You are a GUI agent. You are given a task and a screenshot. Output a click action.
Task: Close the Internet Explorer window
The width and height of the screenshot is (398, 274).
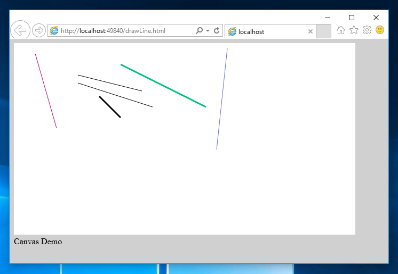click(x=376, y=18)
